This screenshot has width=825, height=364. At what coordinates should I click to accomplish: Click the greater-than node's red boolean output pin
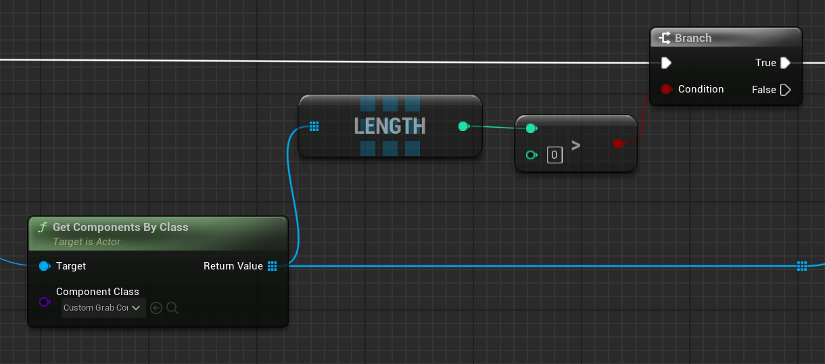coord(618,143)
